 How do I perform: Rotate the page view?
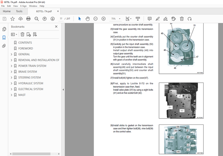click(190, 19)
